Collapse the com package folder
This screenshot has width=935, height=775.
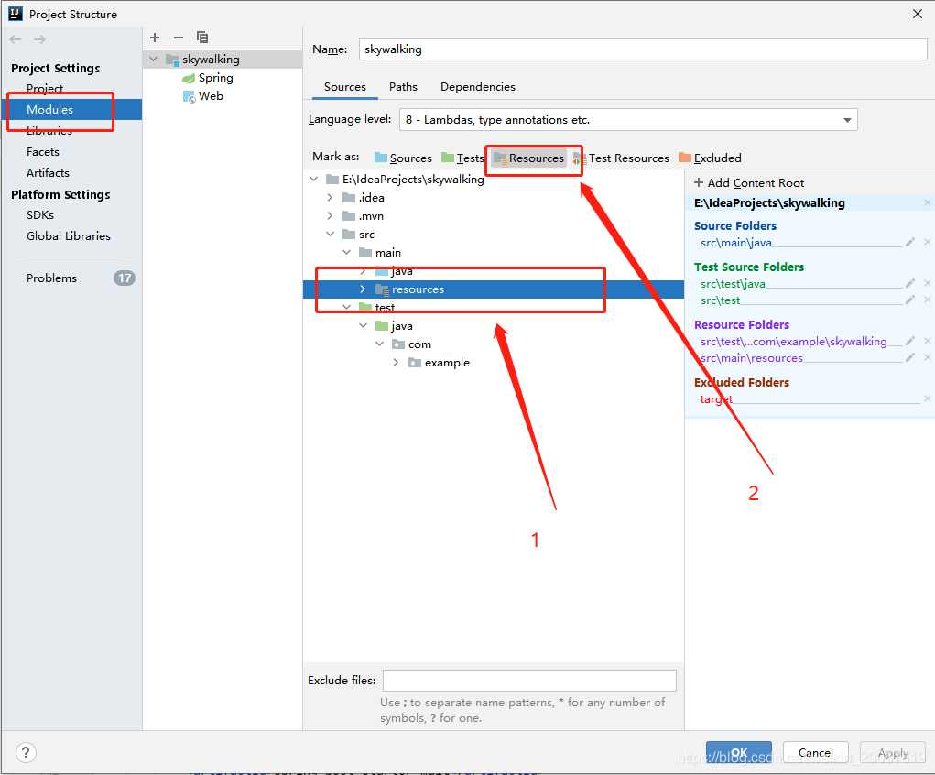point(380,344)
